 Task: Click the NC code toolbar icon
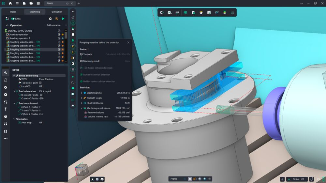(x=185, y=12)
